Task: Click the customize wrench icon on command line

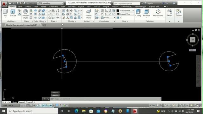Action: [x=48, y=99]
